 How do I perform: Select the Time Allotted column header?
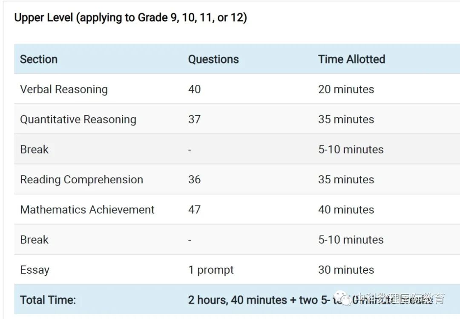click(x=351, y=59)
